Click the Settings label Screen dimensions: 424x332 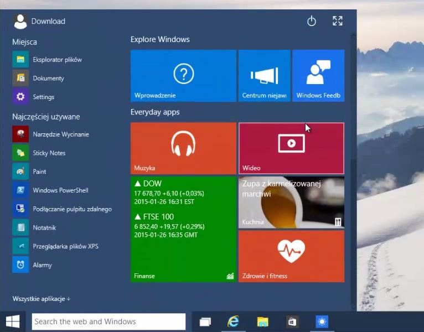[44, 97]
